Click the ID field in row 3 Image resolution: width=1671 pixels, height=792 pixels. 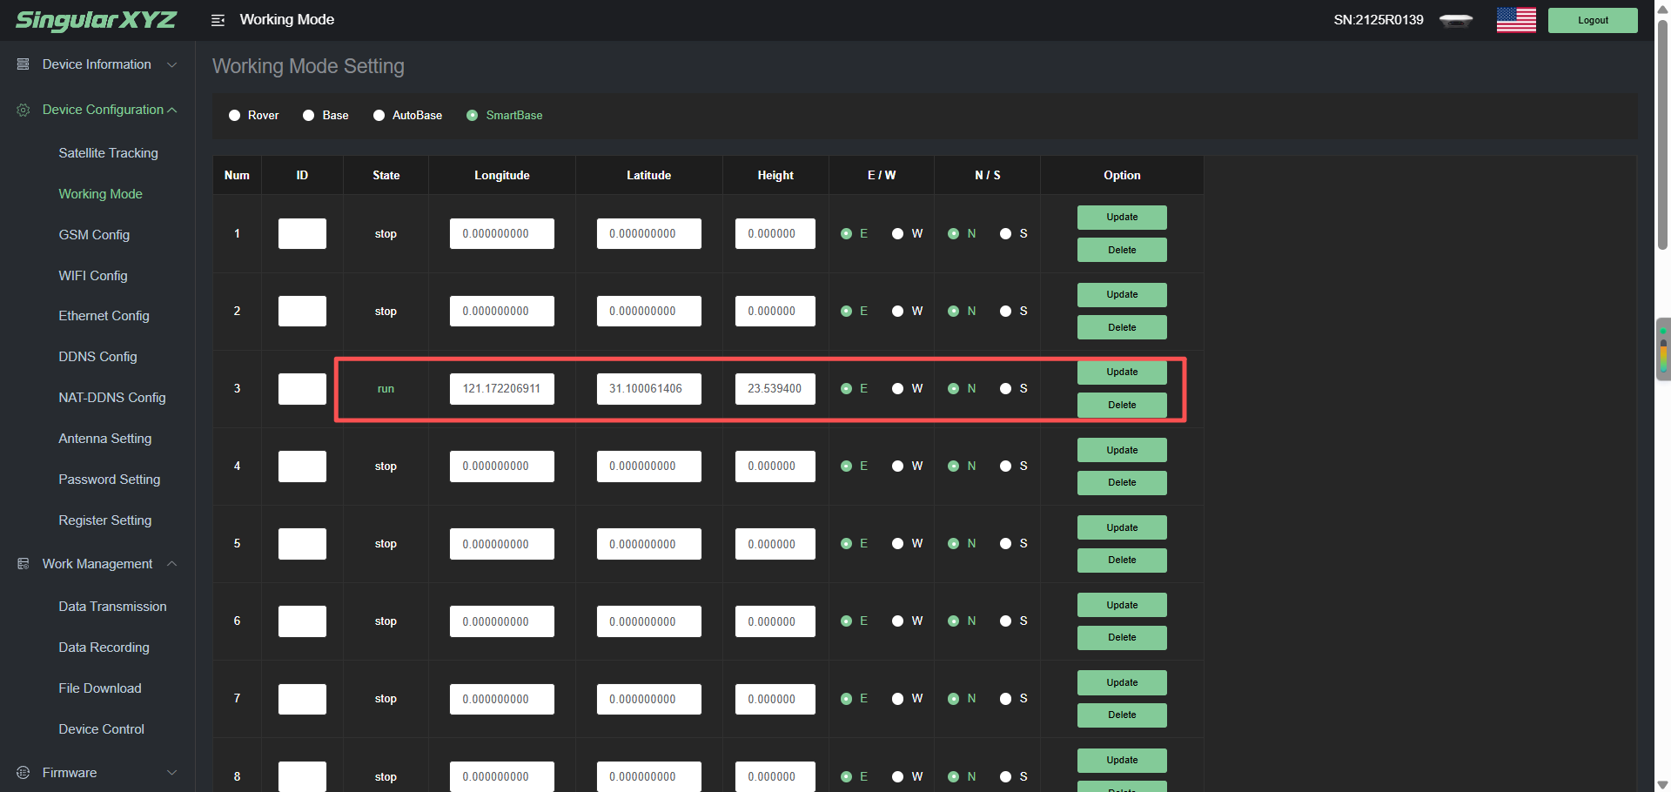tap(302, 389)
